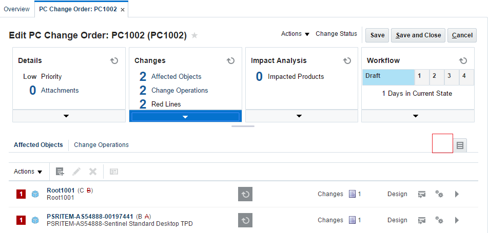Refresh the Impact Analysis card
Viewport: 488px width, 233px height.
[x=347, y=60]
